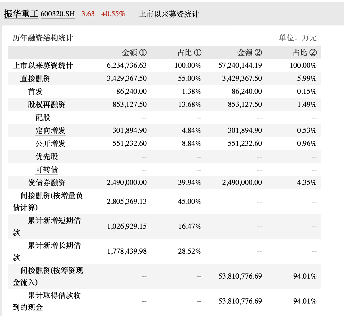Select the 45.00% indirect financing share
The height and width of the screenshot is (316, 344).
click(x=190, y=201)
